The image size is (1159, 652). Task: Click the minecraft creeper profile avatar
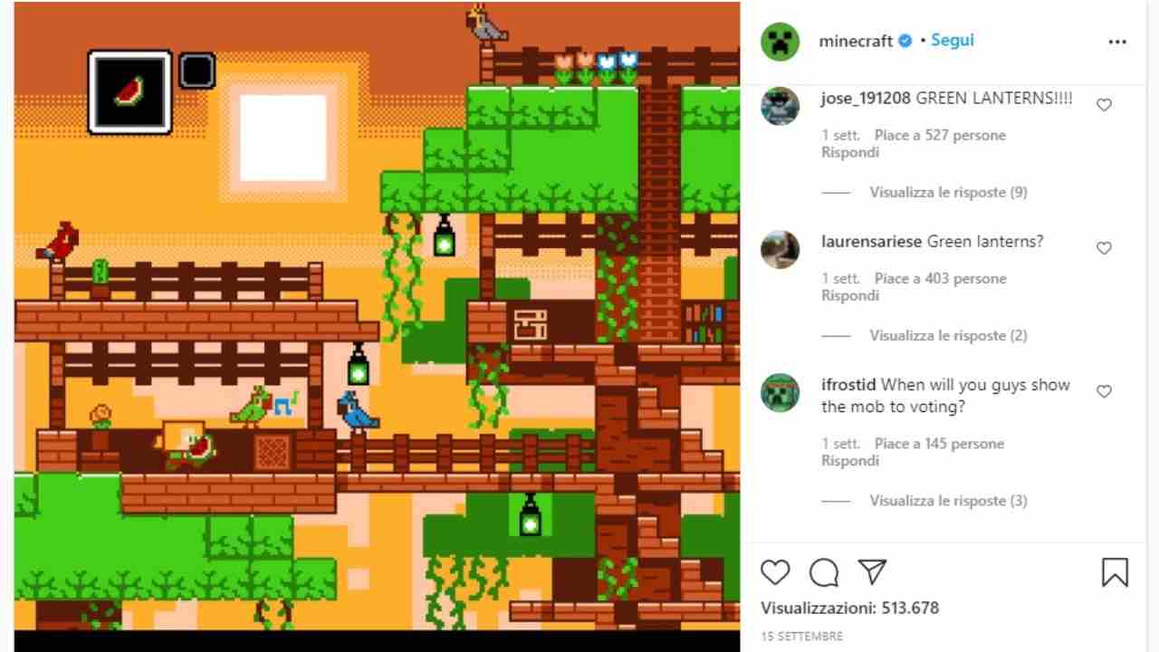(x=780, y=41)
